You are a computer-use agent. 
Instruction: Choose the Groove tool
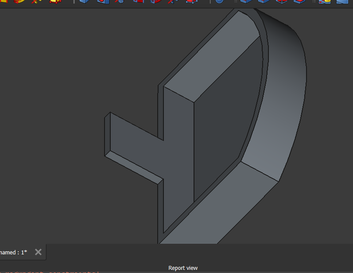(x=119, y=1)
